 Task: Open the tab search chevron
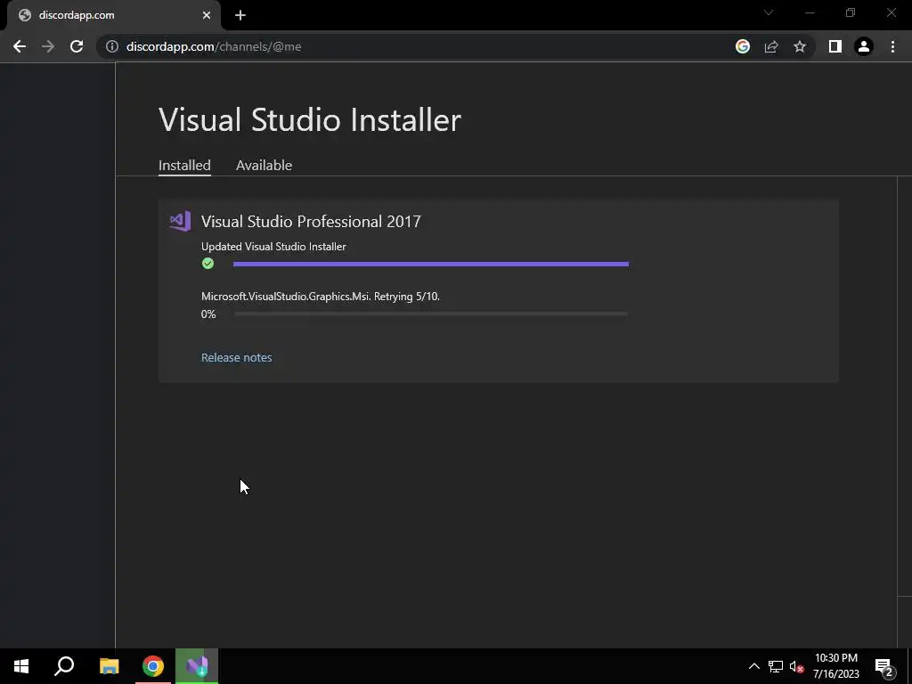[x=769, y=12]
